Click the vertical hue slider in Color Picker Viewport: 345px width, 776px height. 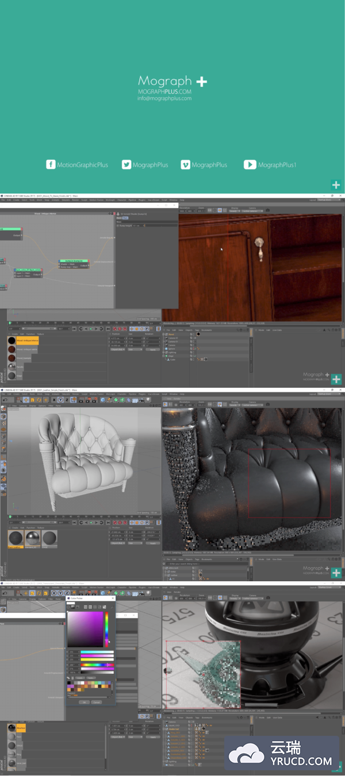(x=106, y=629)
